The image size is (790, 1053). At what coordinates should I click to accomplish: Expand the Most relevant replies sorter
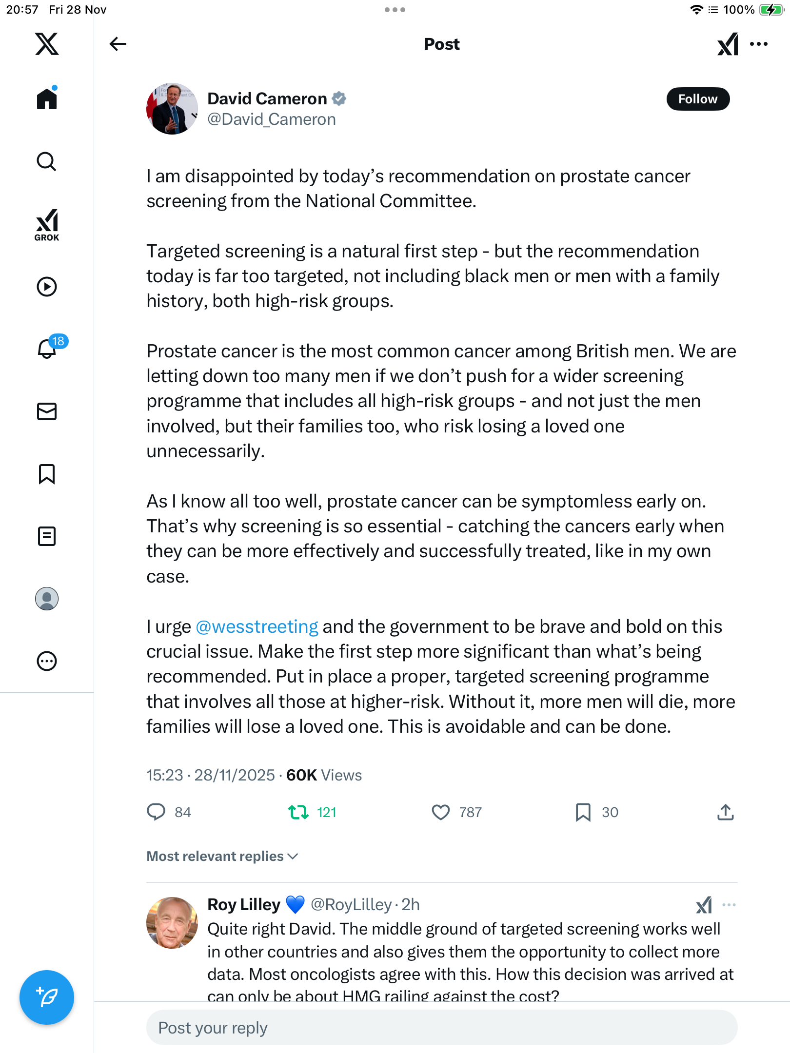point(222,857)
